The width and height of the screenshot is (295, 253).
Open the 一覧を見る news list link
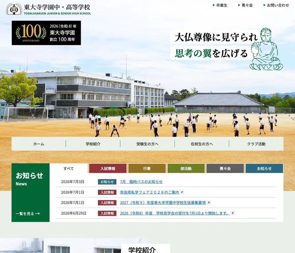pos(28,214)
